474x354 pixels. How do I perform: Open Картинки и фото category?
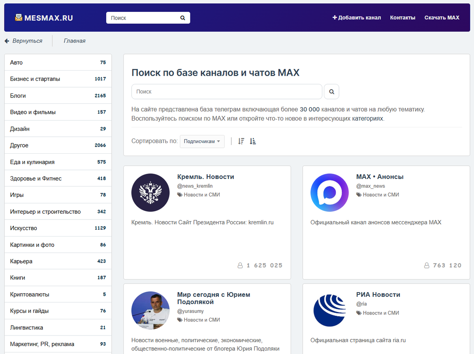(x=58, y=245)
